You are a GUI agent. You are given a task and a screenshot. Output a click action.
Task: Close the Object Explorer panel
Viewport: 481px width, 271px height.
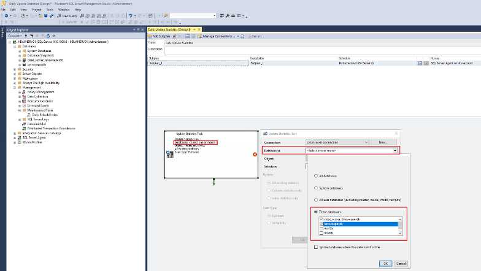coord(142,29)
